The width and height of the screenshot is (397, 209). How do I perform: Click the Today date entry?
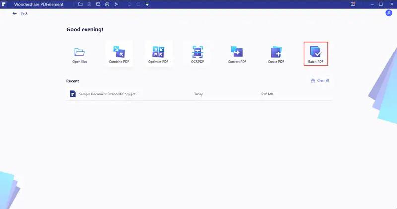(198, 94)
